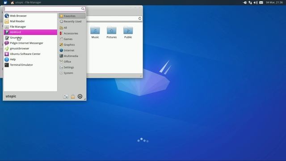The image size is (286, 161).
Task: Lock the screen with padlock icon
Action: point(73,97)
